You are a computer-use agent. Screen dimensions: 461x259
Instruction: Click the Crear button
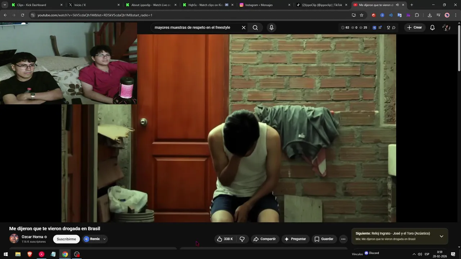[x=414, y=28]
